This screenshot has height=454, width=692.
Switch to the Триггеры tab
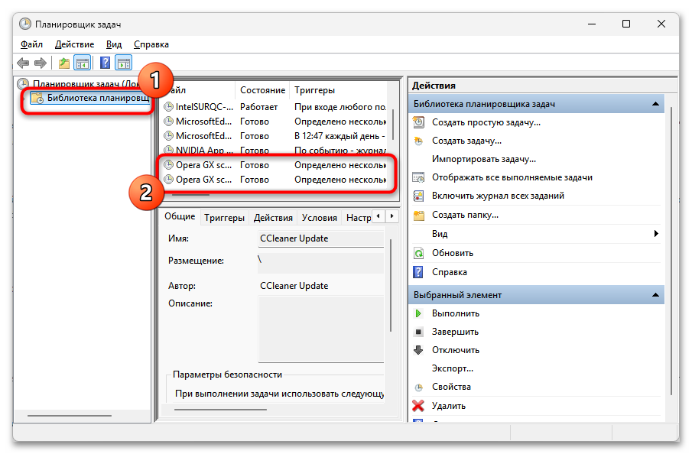(224, 218)
